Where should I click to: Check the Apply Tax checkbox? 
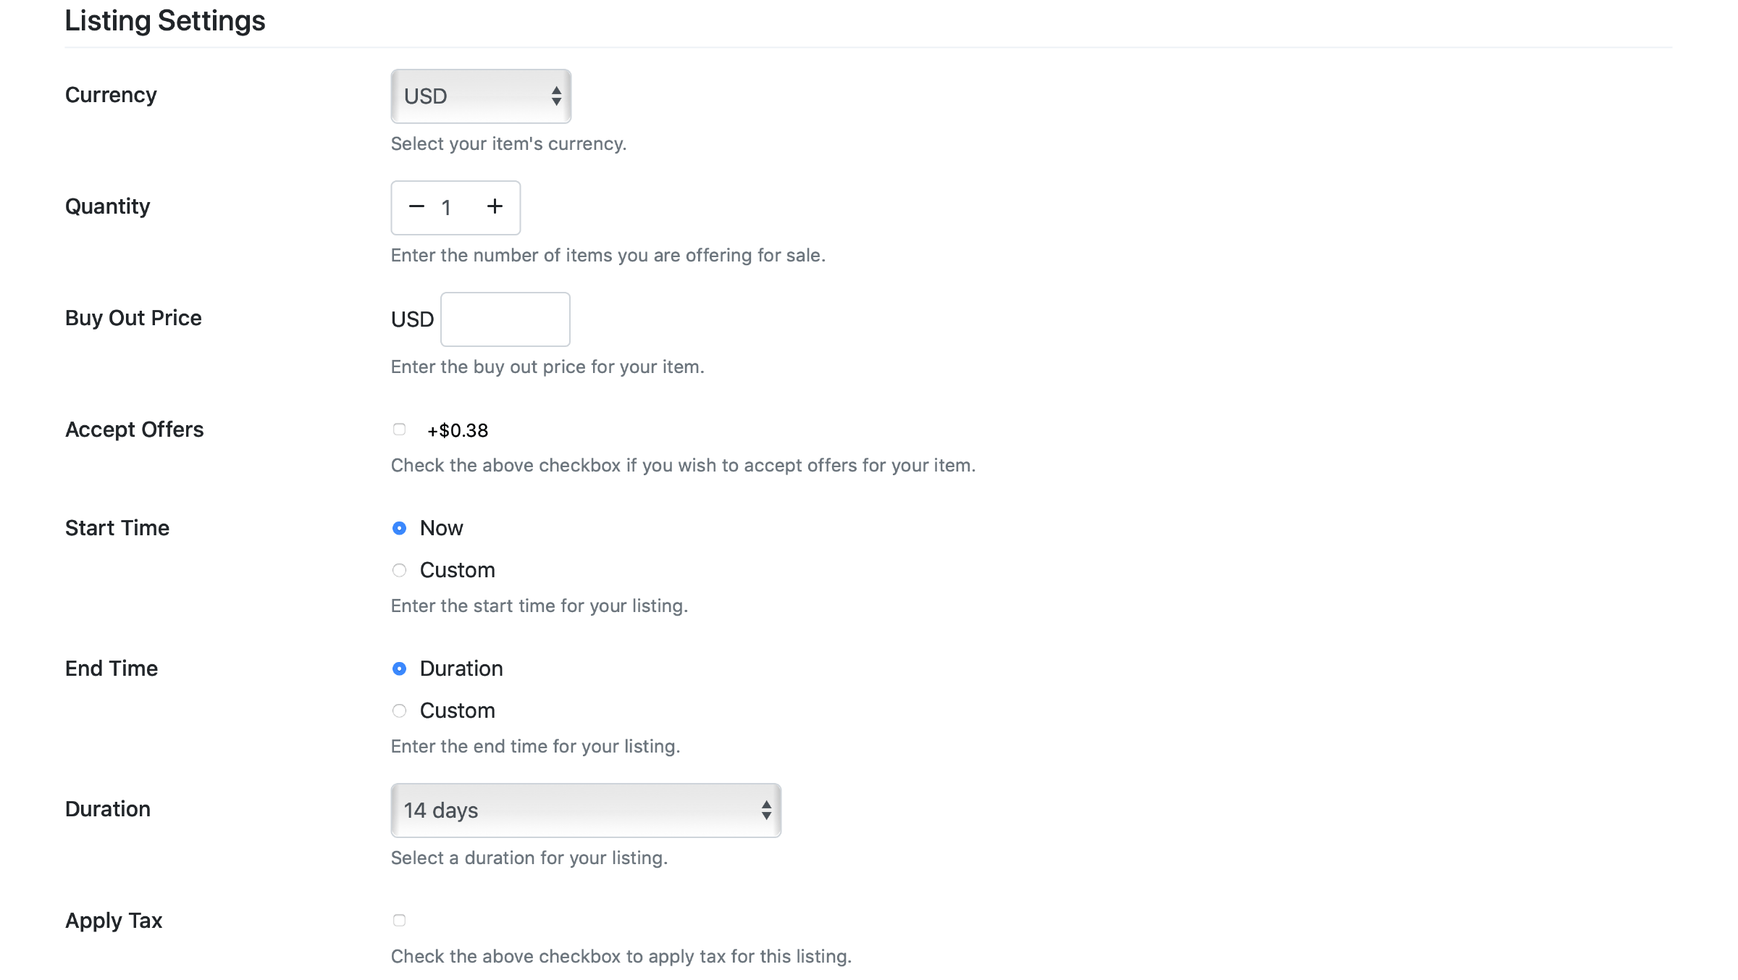tap(399, 921)
